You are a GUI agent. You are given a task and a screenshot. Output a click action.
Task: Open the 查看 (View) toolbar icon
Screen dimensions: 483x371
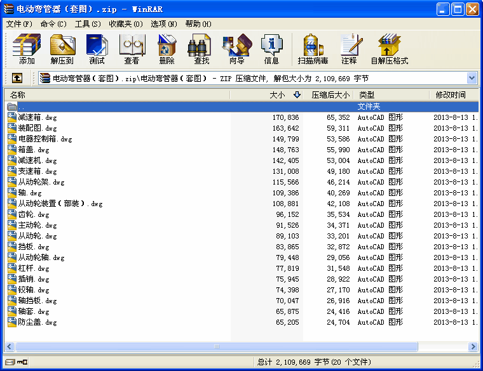click(132, 49)
